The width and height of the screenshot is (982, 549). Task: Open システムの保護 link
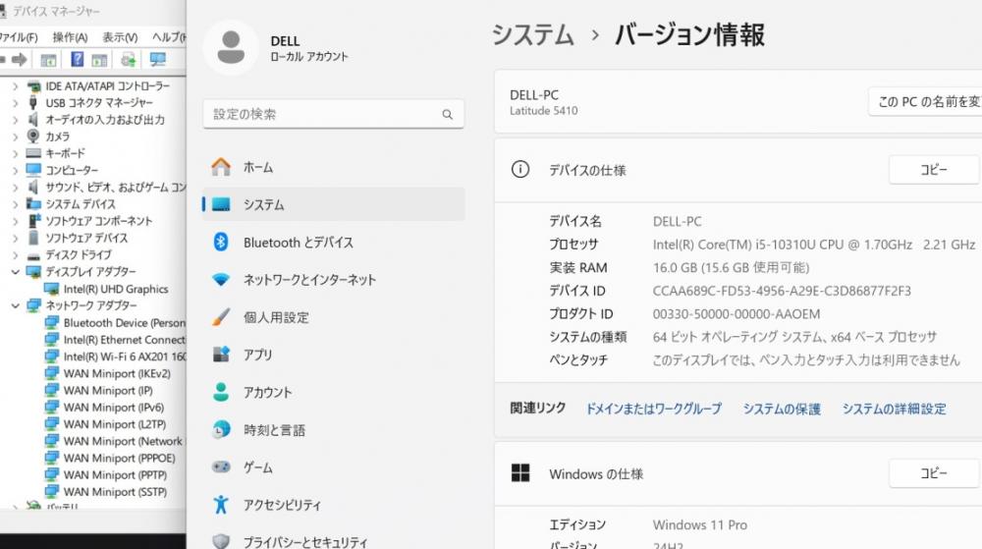pyautogui.click(x=782, y=409)
